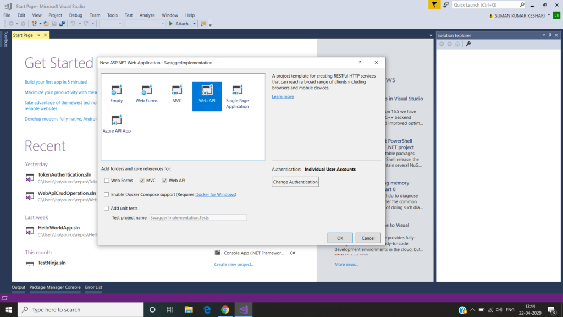563x317 pixels.
Task: Open the send feedback icon
Action: 445,4
